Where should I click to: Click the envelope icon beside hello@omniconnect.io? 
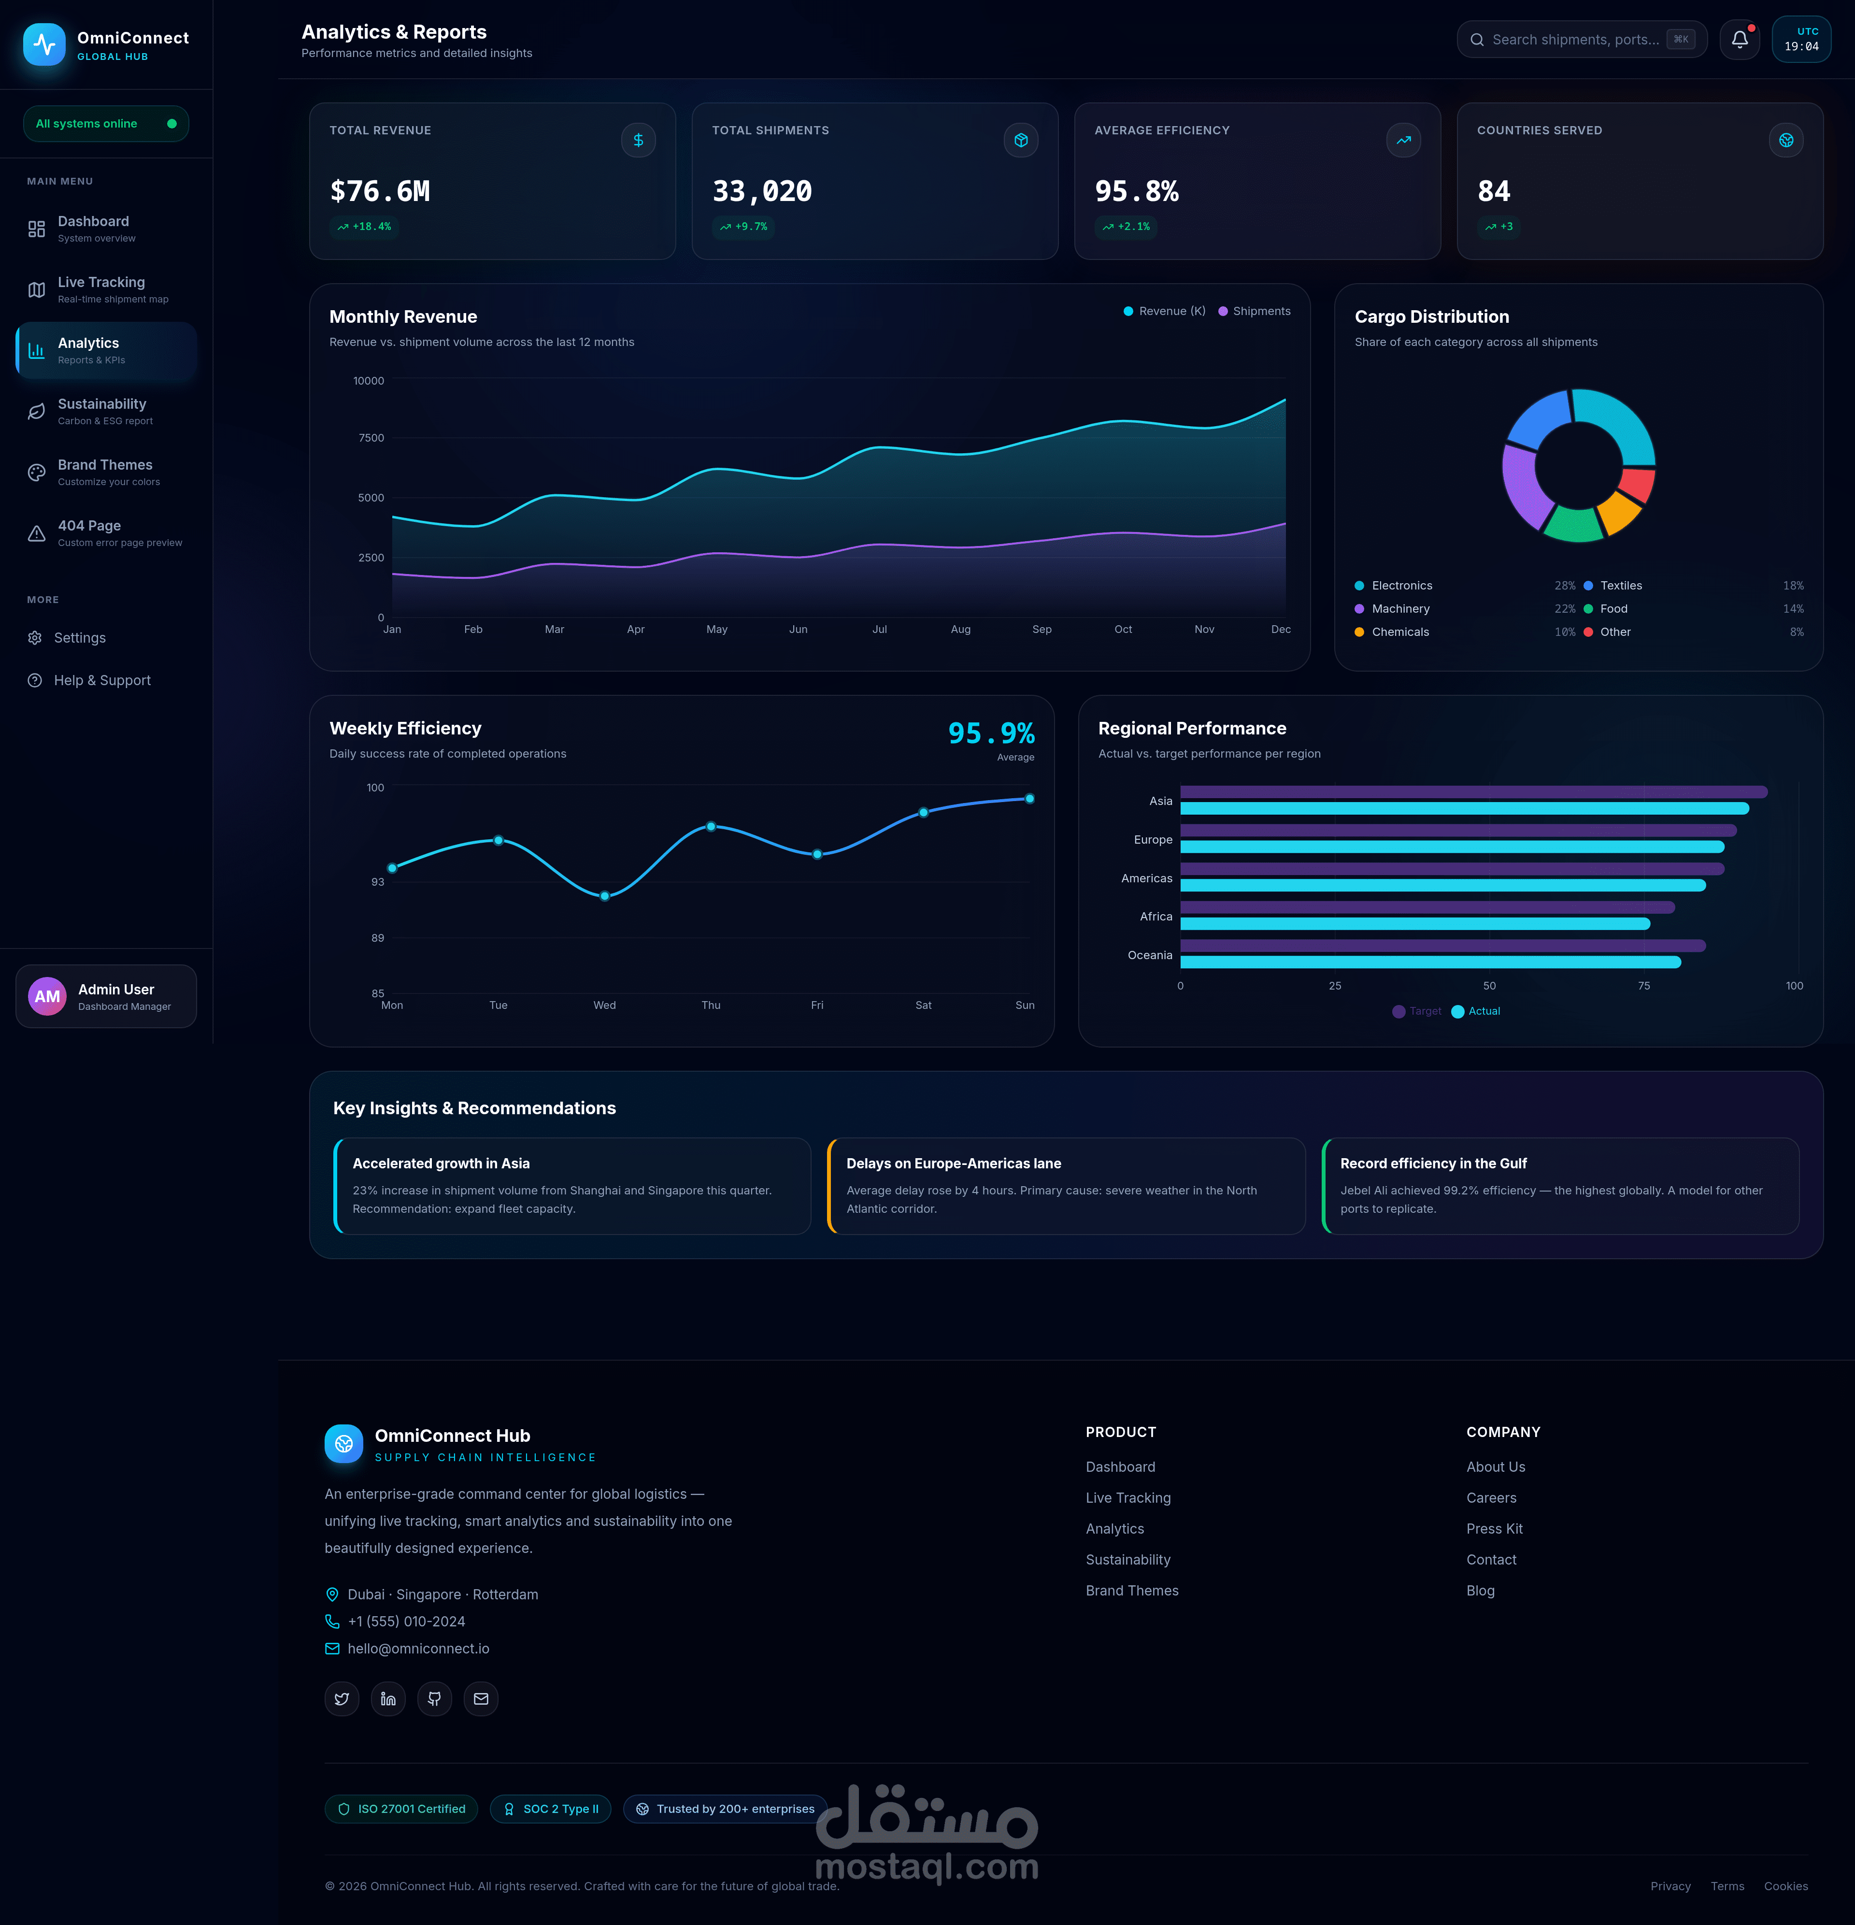(x=332, y=1649)
